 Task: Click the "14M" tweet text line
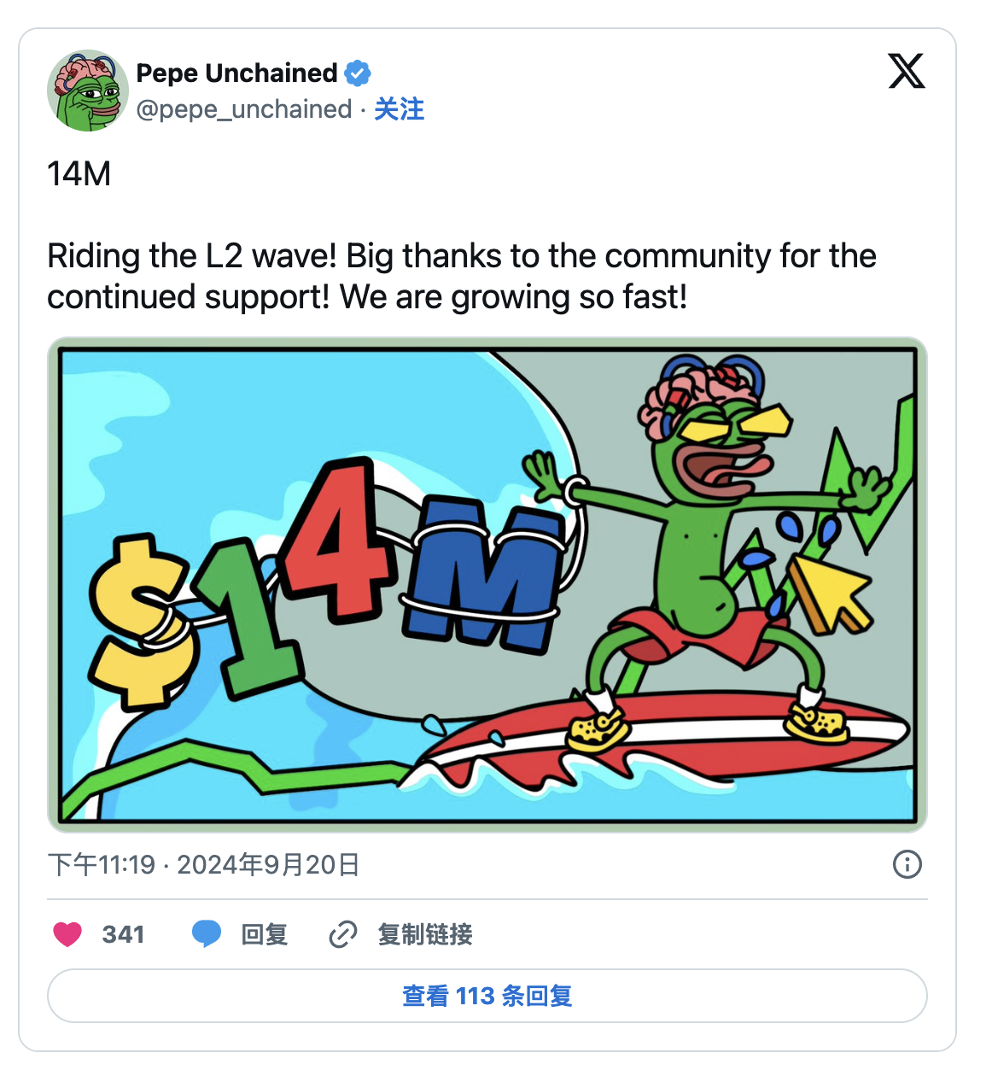[x=79, y=174]
